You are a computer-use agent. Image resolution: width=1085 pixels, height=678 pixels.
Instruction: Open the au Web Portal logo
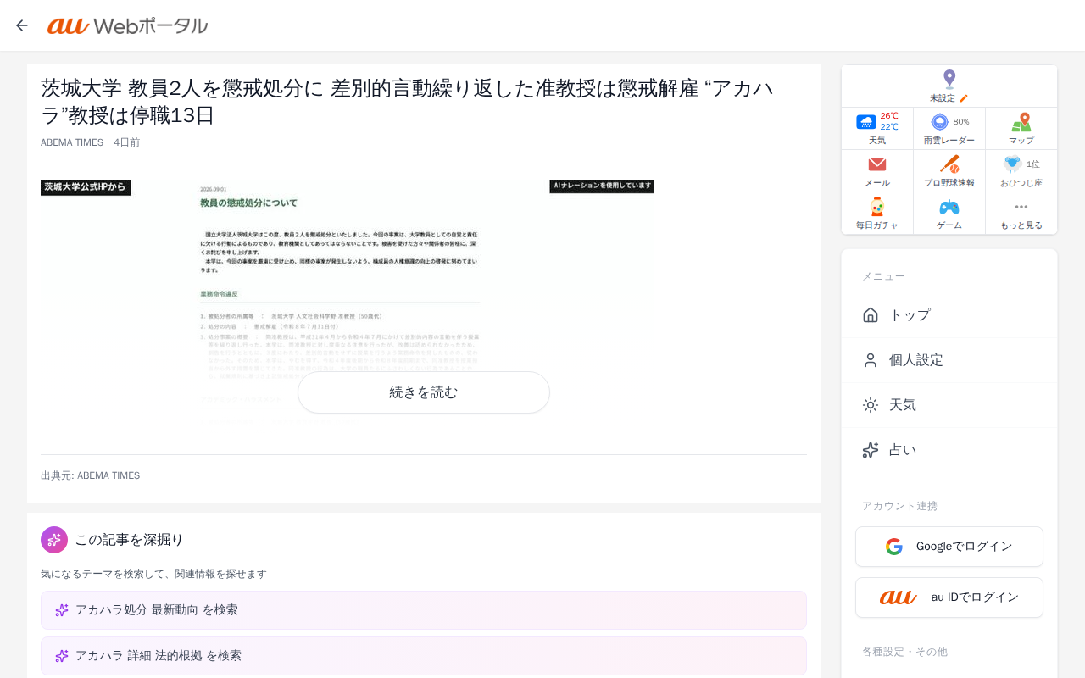point(127,26)
